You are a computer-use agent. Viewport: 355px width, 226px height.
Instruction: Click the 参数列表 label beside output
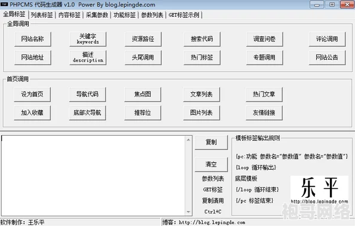click(x=213, y=179)
